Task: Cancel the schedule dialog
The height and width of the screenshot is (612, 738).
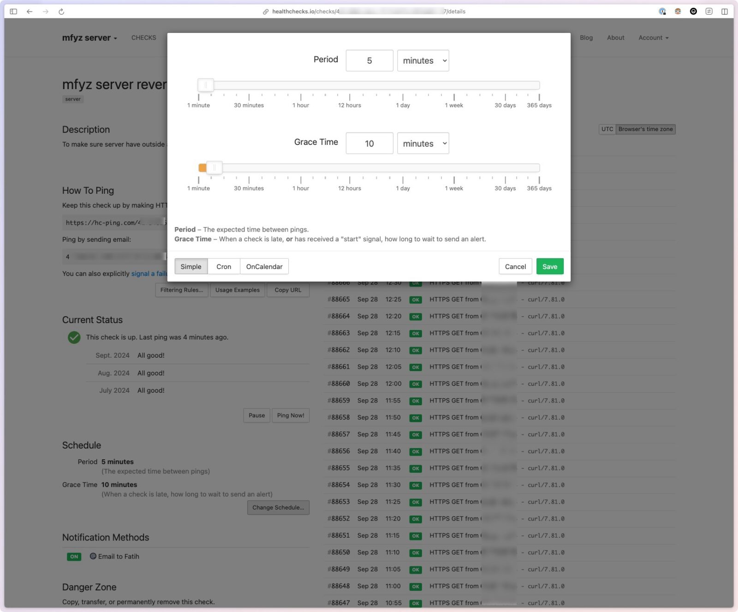Action: [x=515, y=266]
